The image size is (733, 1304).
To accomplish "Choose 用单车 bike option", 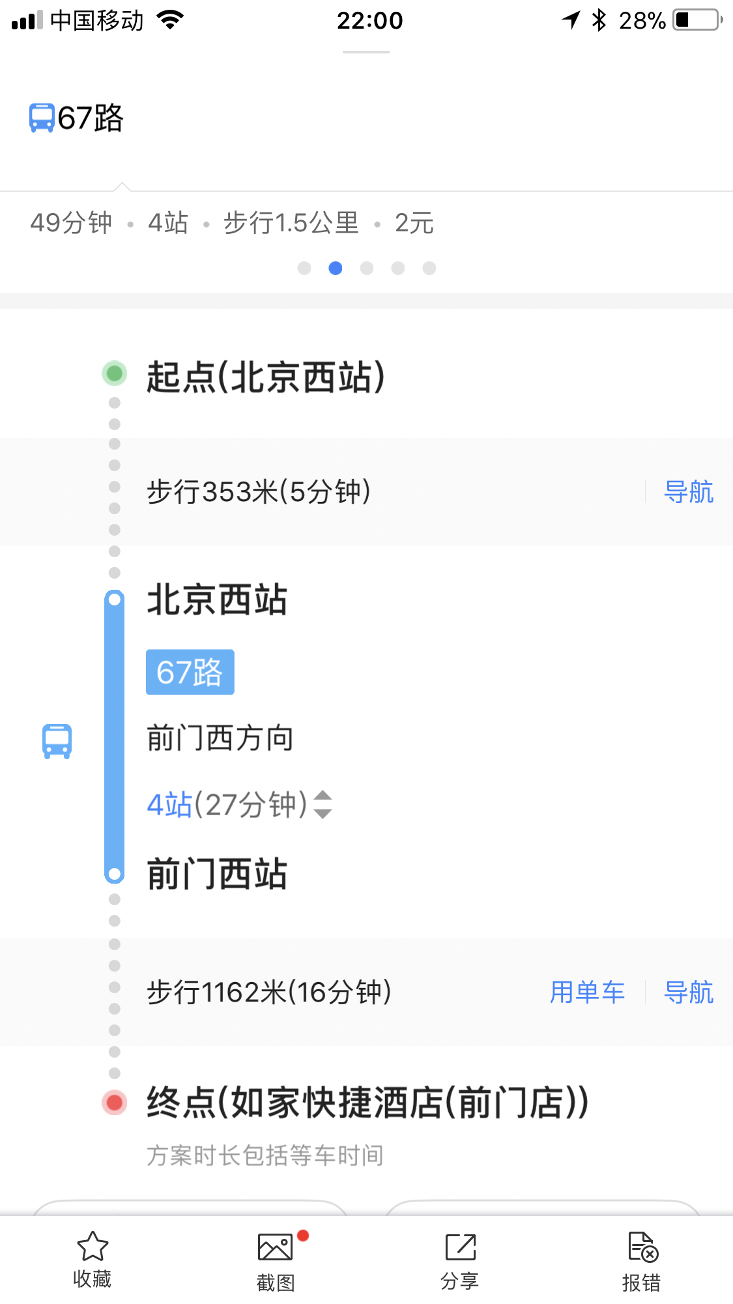I will [x=587, y=992].
